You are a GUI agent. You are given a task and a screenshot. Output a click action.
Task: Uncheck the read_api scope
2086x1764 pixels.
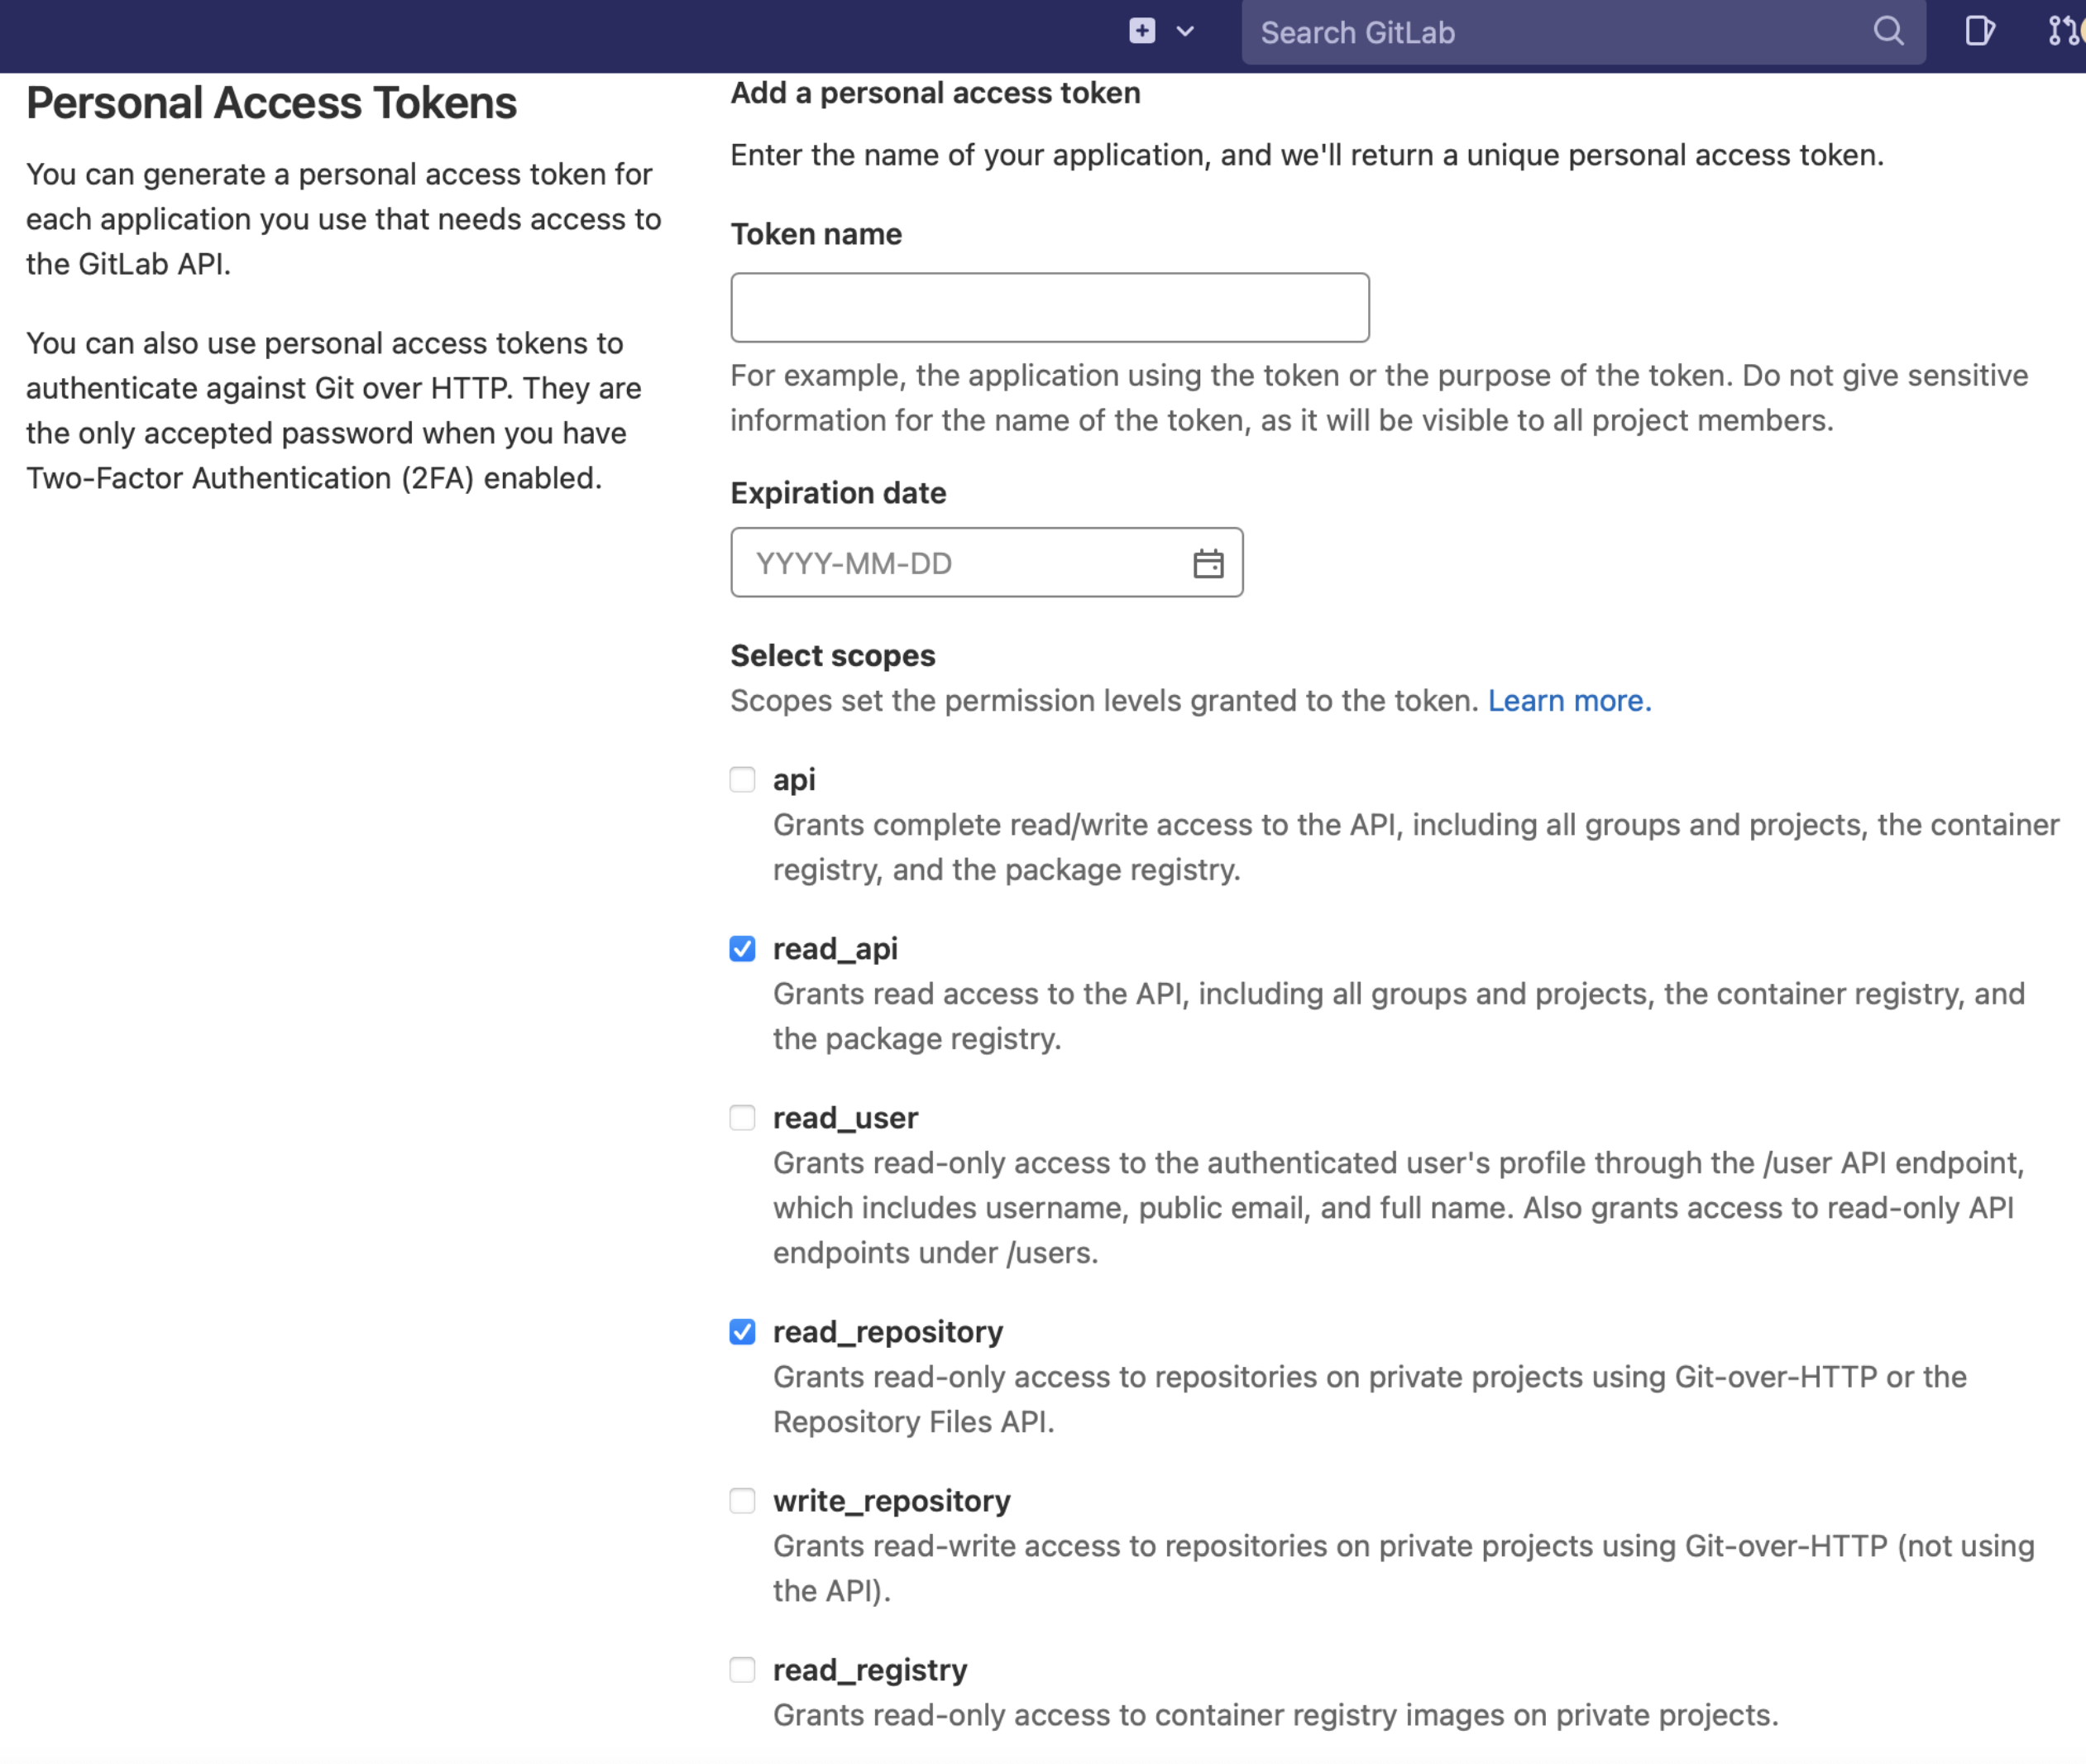click(x=742, y=948)
